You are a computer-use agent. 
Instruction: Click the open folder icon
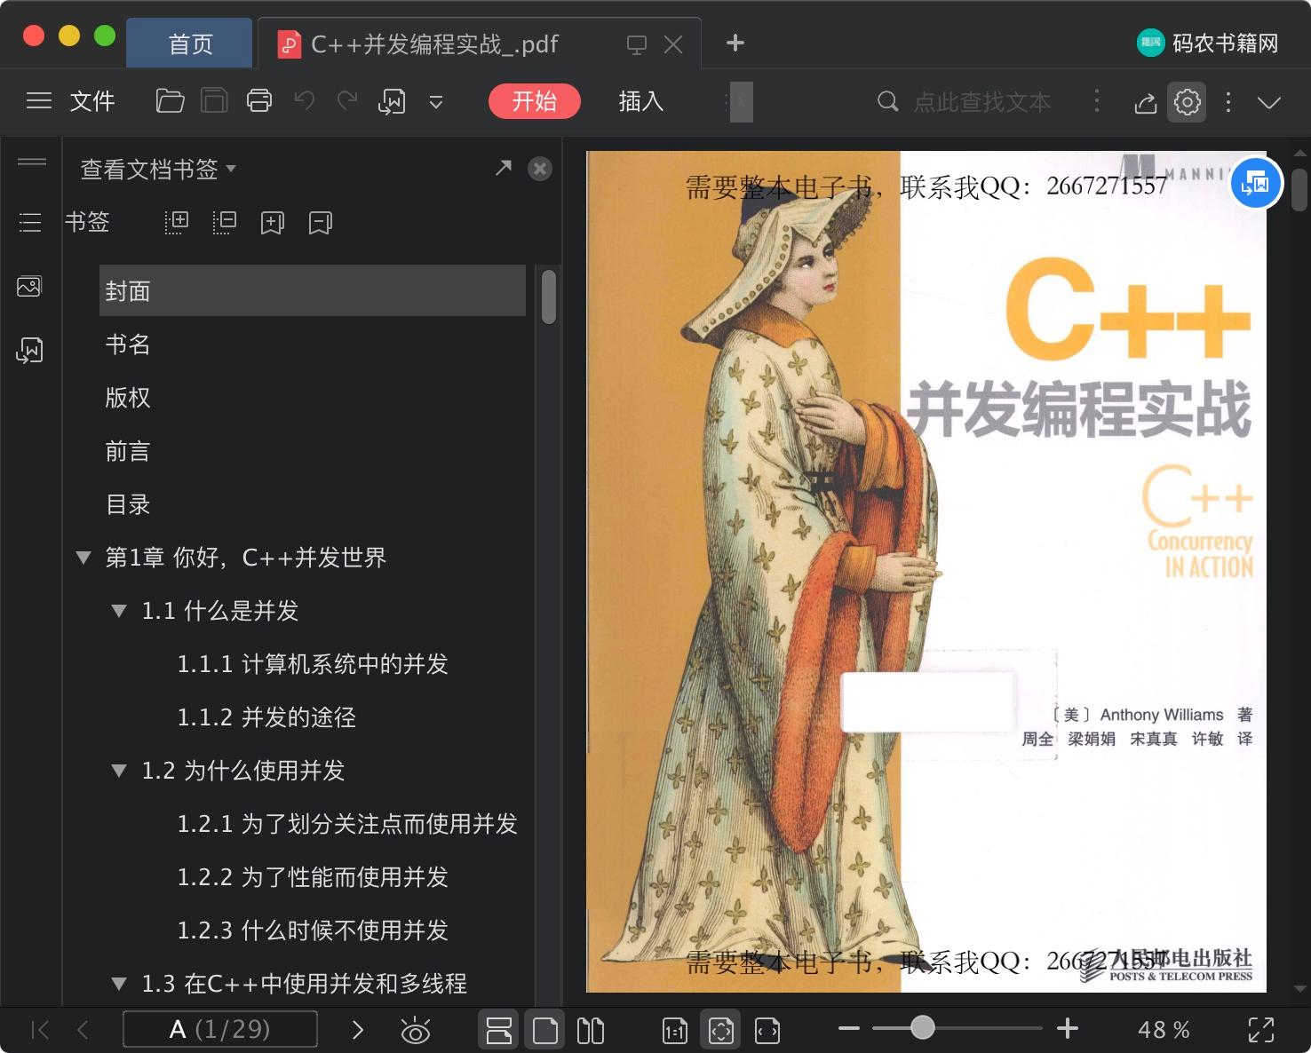[170, 101]
